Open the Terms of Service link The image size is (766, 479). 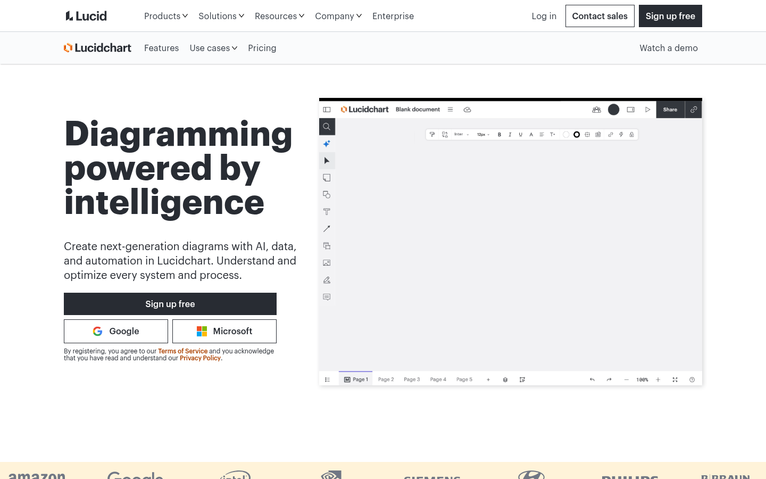182,351
